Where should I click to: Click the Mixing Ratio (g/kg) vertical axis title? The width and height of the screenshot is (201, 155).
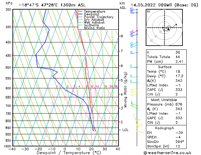point(125,90)
